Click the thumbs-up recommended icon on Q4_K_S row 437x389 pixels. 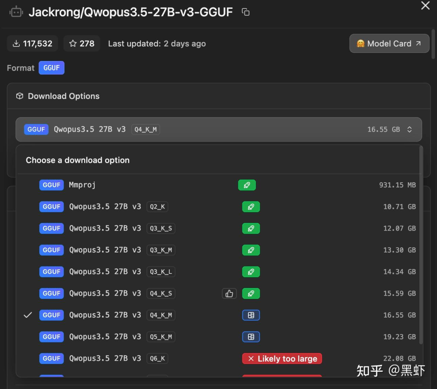tap(229, 294)
